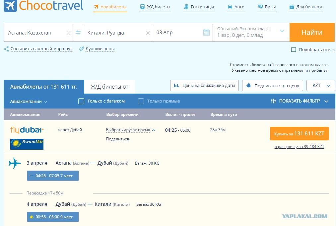
Task: Clear the Кигали, Руанда destination field
Action: (148, 33)
